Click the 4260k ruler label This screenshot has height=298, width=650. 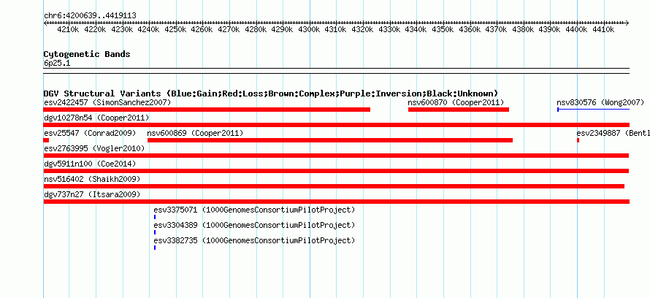pos(203,30)
